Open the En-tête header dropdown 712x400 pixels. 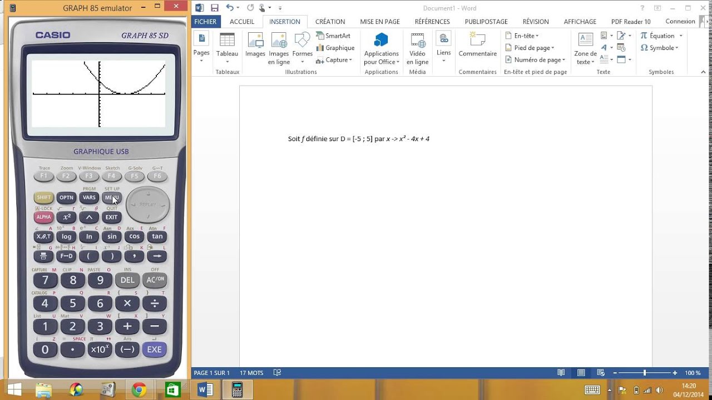point(522,36)
